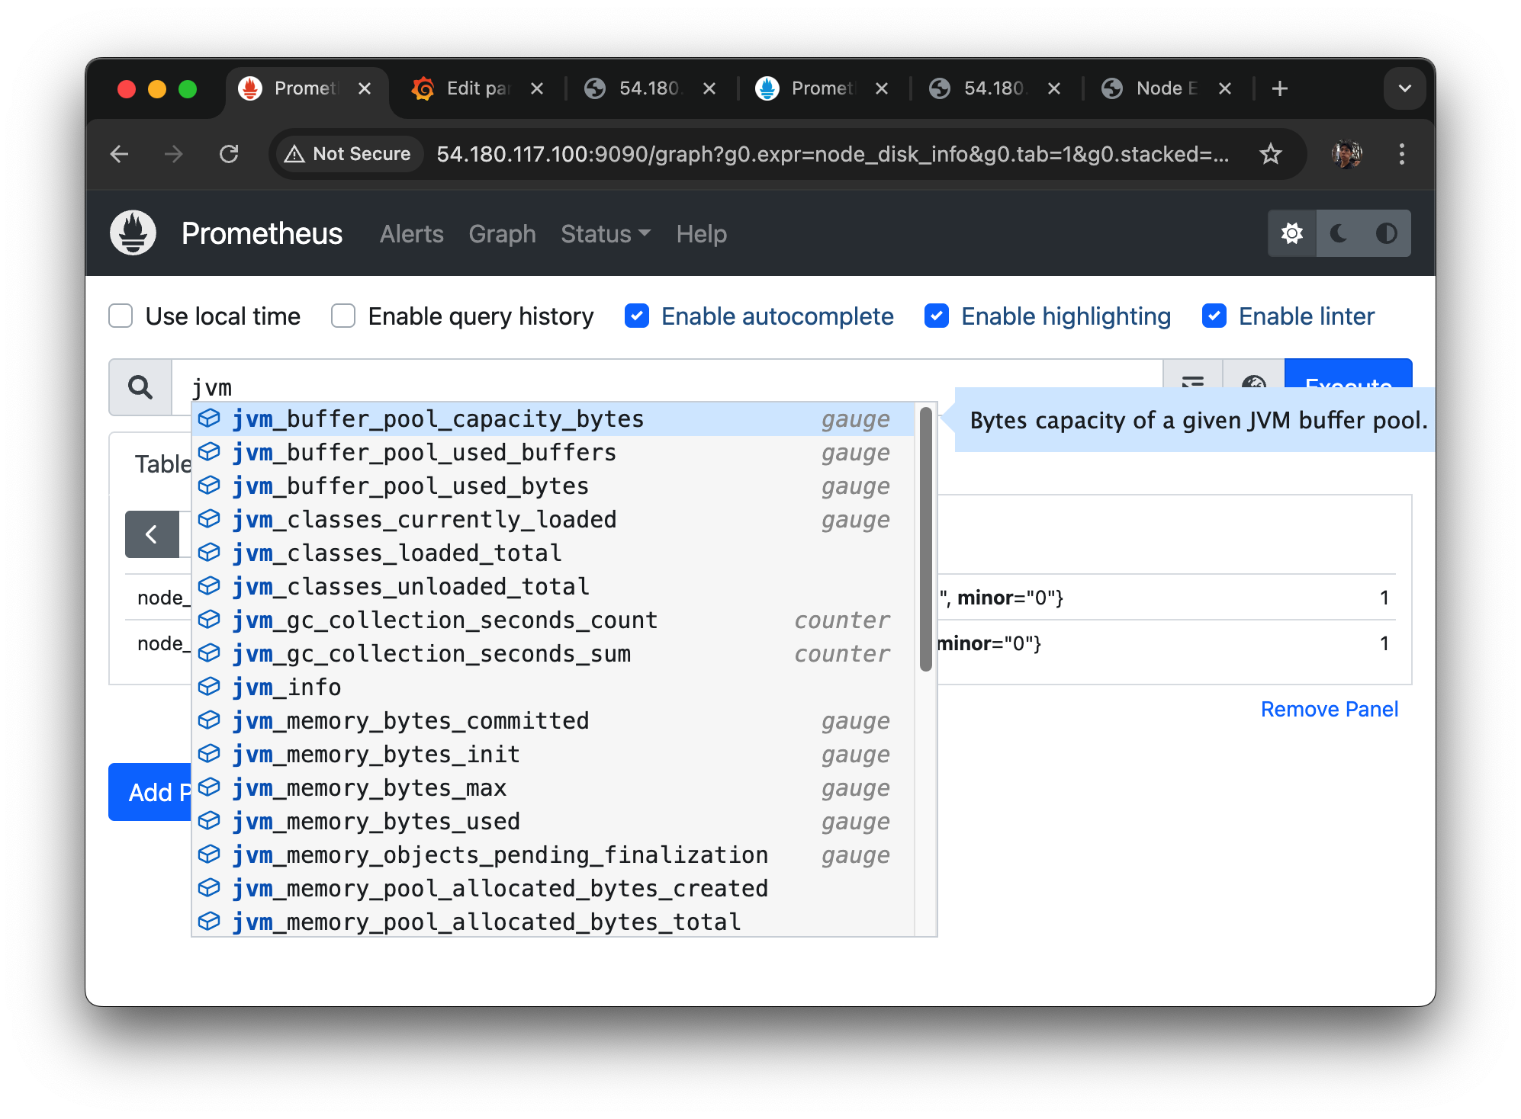Click the search magnifier icon
The height and width of the screenshot is (1119, 1521).
pos(140,387)
